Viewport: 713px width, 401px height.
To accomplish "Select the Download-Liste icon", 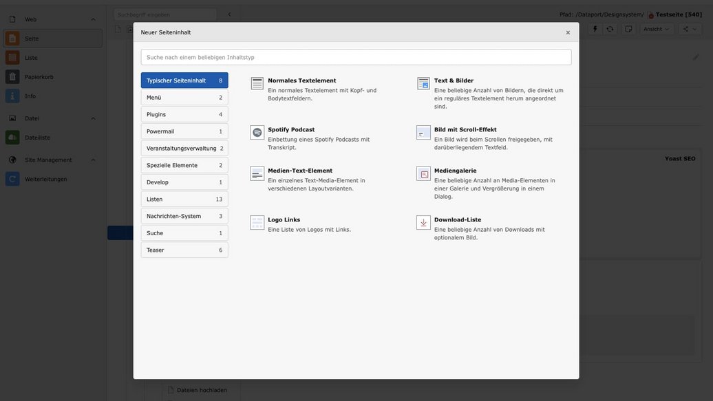I will (423, 222).
